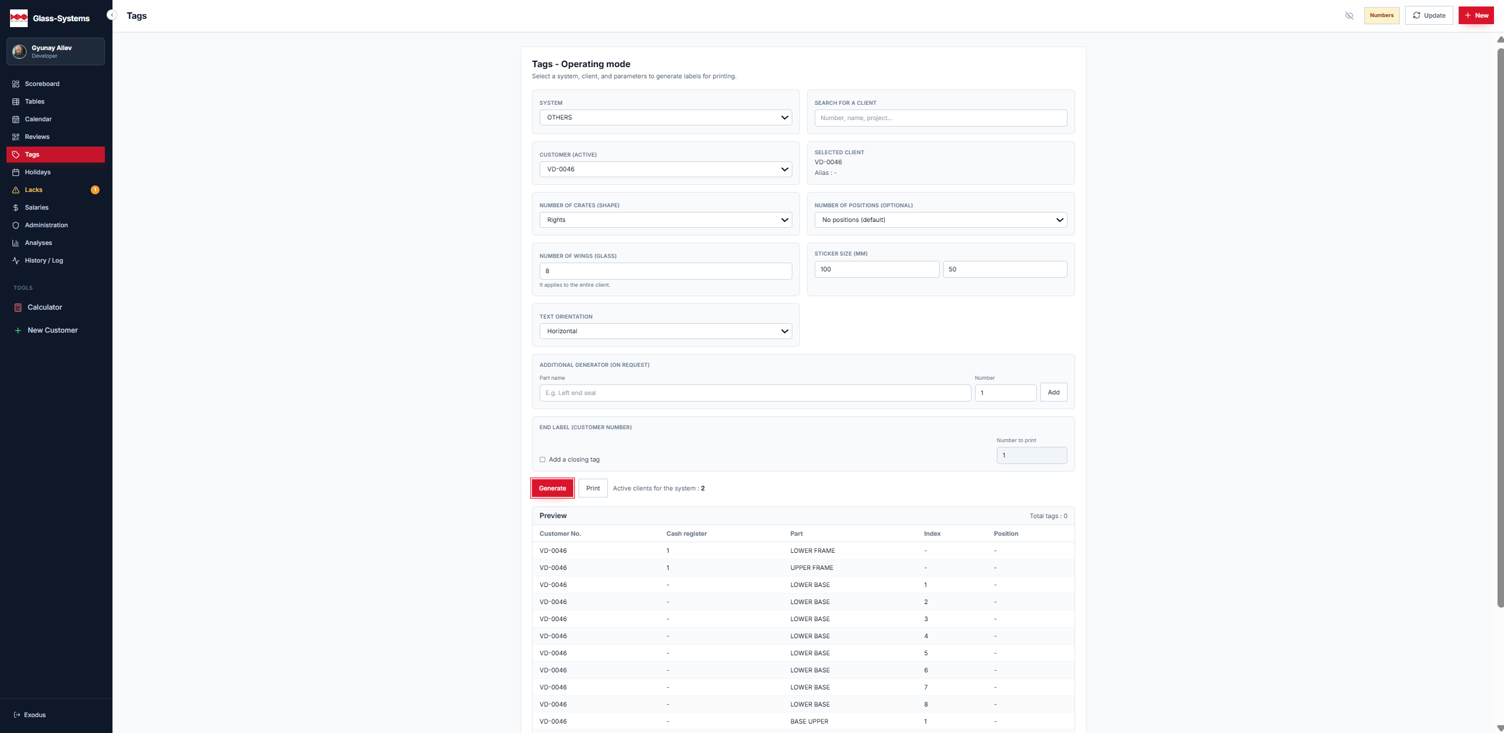The image size is (1504, 733).
Task: Open the Number of Positions dropdown
Action: [x=940, y=220]
